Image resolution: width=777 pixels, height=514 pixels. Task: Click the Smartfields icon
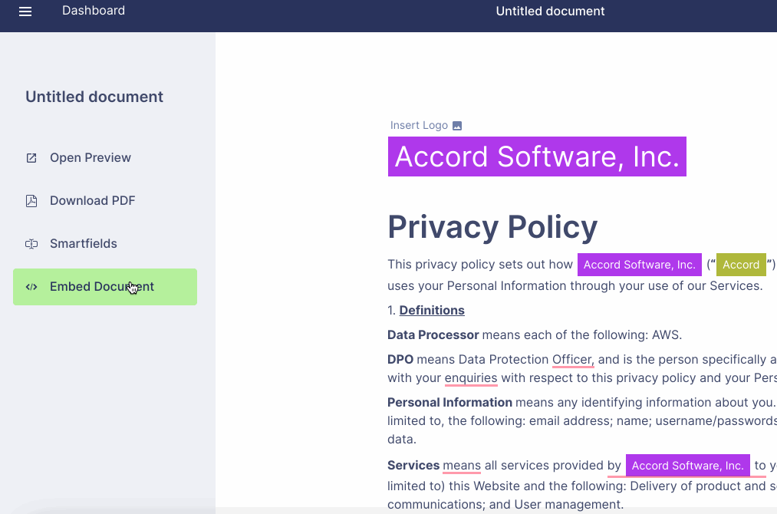pos(31,244)
